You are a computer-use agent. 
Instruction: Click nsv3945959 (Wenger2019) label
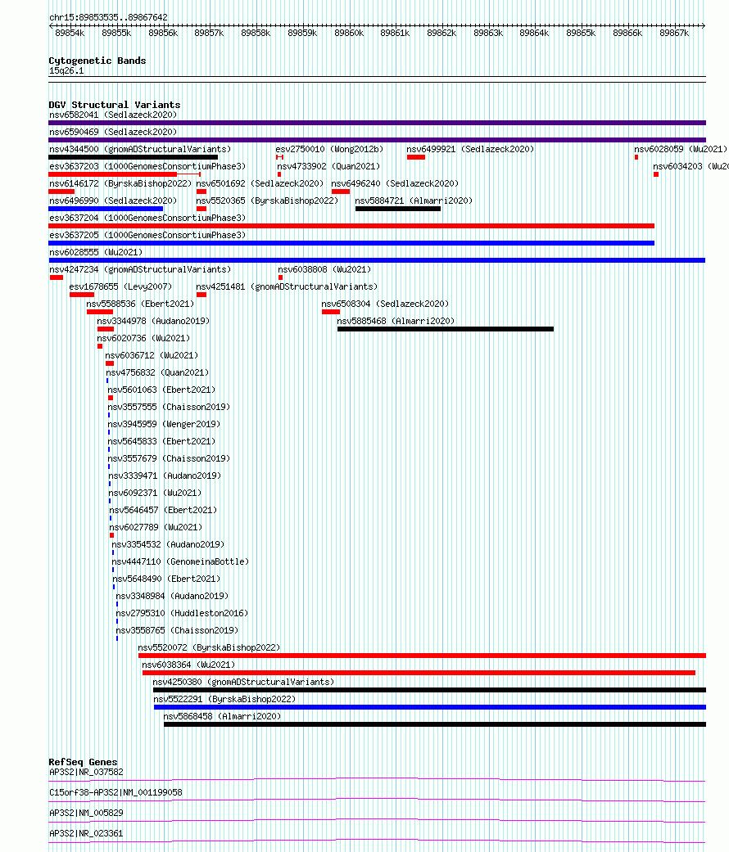(x=164, y=425)
